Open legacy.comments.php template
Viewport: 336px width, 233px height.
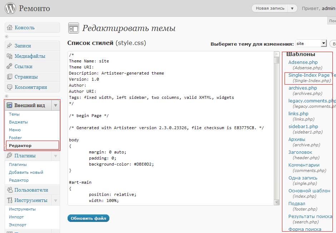[x=312, y=101]
